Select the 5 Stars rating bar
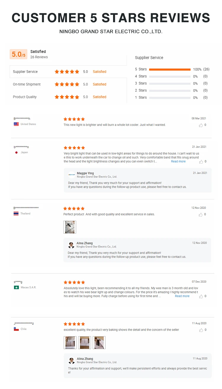This screenshot has width=222, height=389. point(170,69)
